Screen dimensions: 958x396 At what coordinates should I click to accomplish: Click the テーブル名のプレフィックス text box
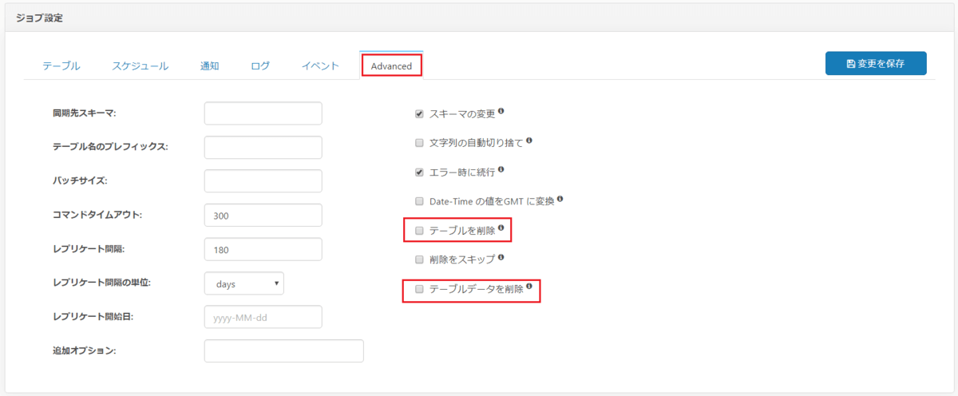pos(263,148)
